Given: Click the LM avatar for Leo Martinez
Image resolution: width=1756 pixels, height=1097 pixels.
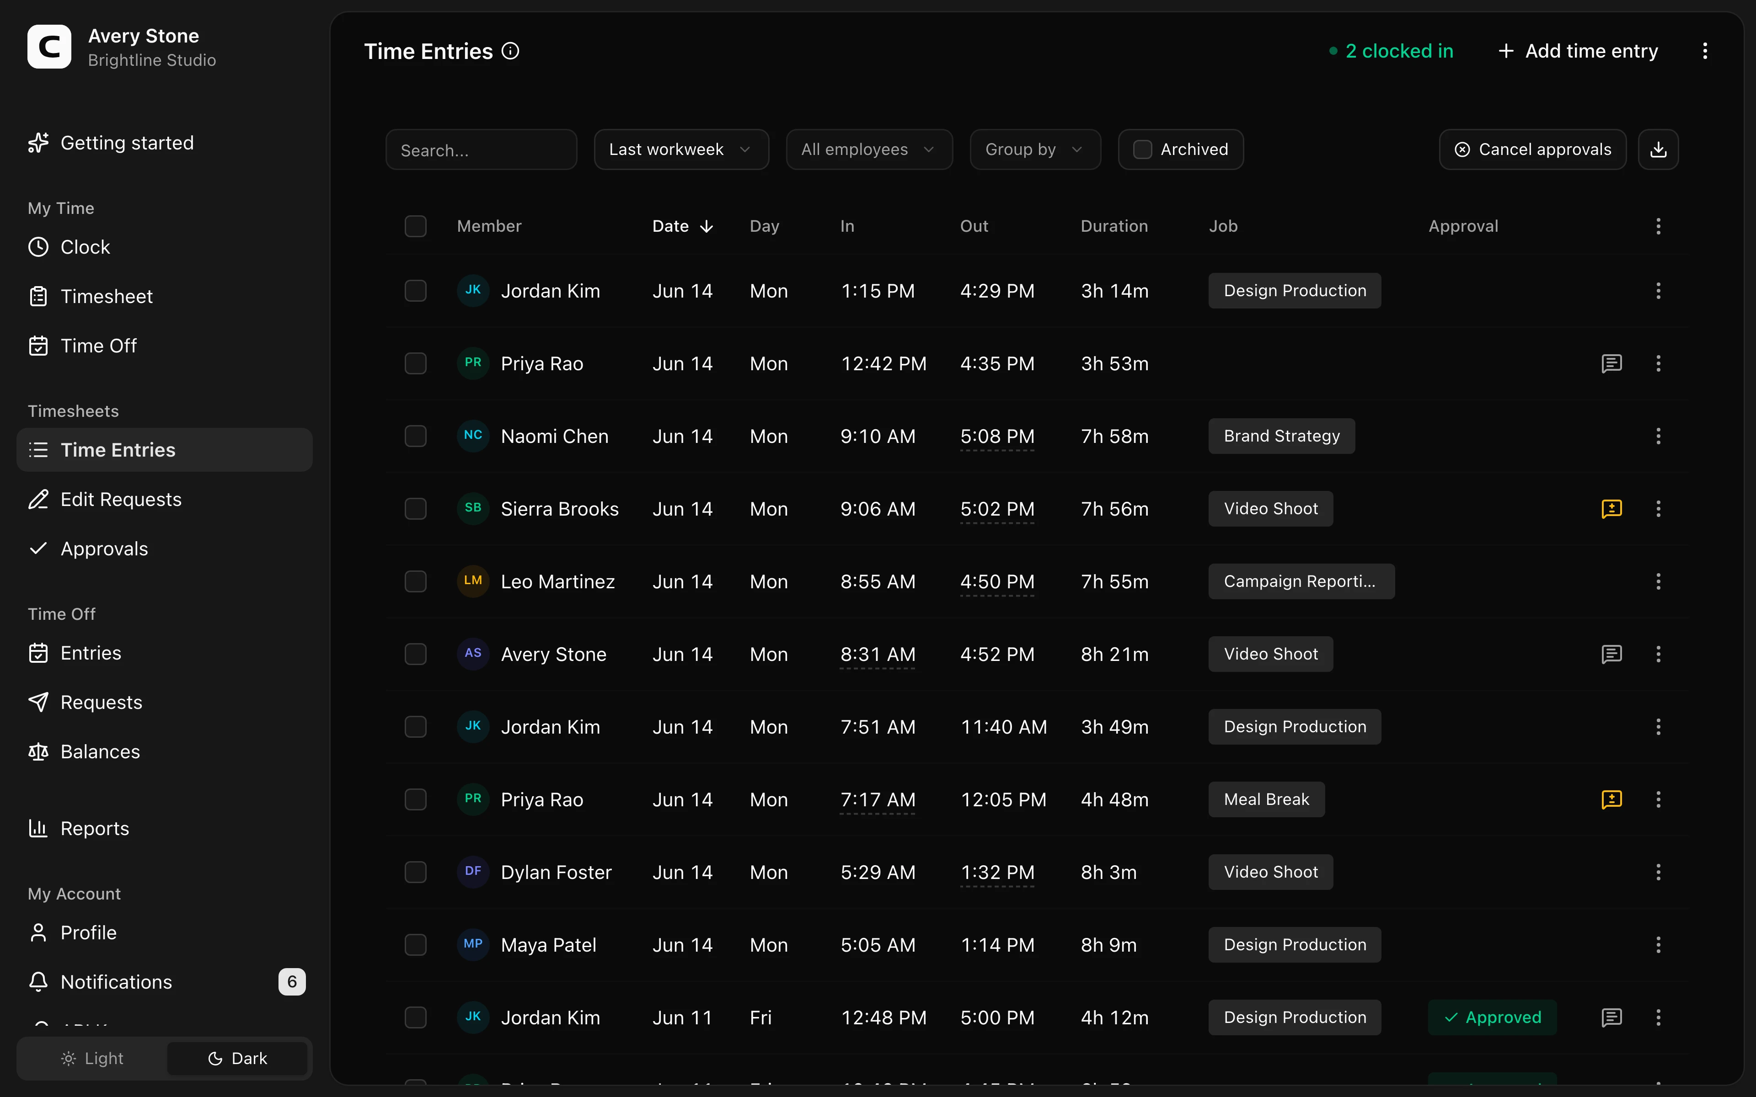Looking at the screenshot, I should click(473, 580).
